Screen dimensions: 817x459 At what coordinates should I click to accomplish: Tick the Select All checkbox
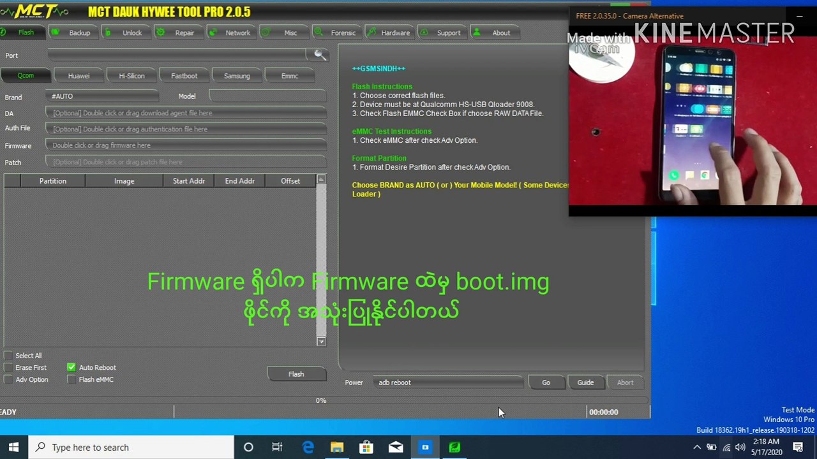pos(8,356)
